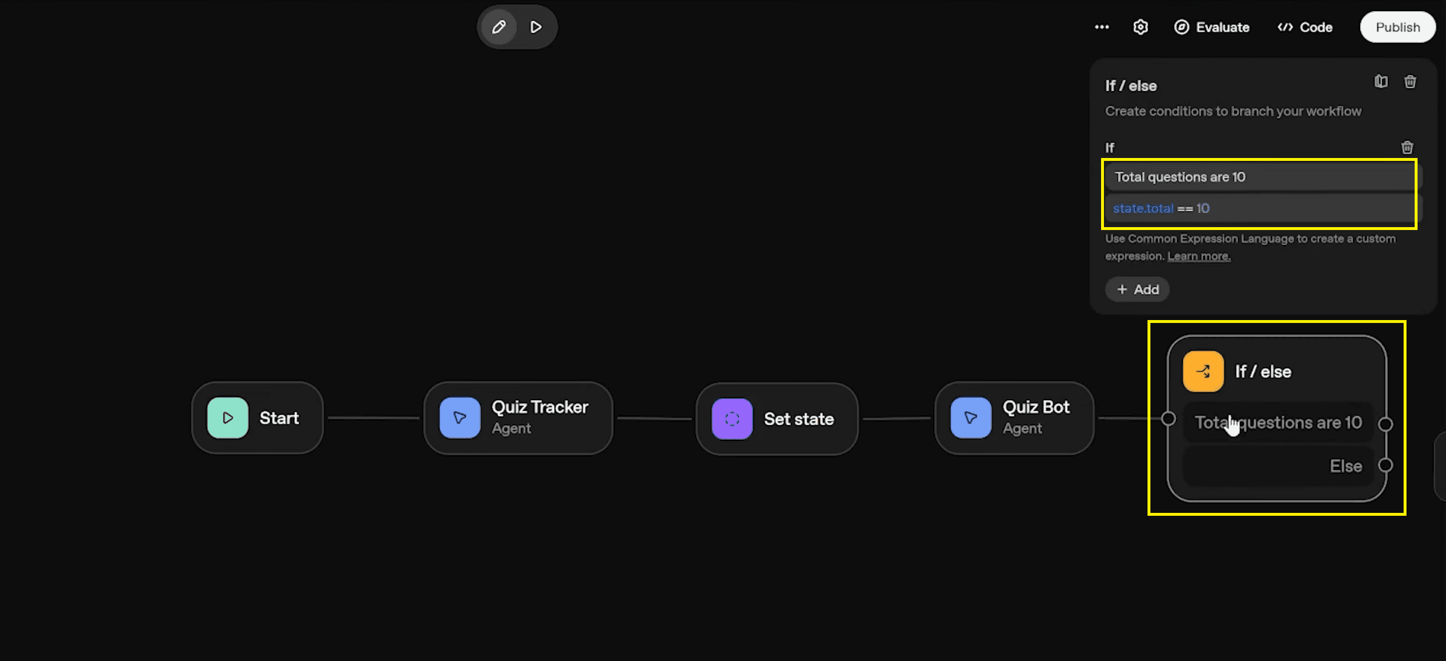The width and height of the screenshot is (1446, 661).
Task: Select the orange If/else branch icon
Action: click(1203, 372)
